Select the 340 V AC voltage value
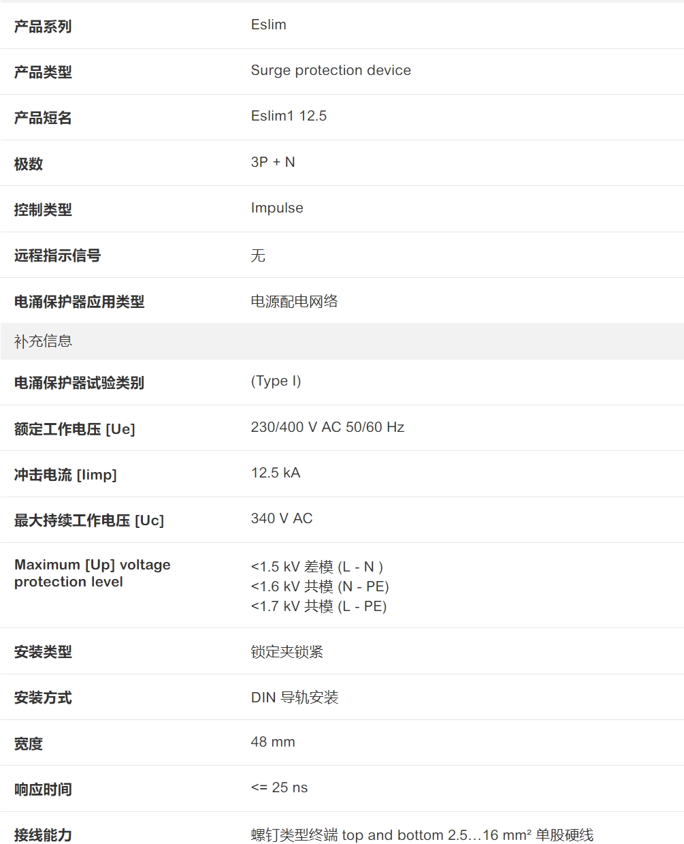The height and width of the screenshot is (844, 684). click(x=282, y=518)
